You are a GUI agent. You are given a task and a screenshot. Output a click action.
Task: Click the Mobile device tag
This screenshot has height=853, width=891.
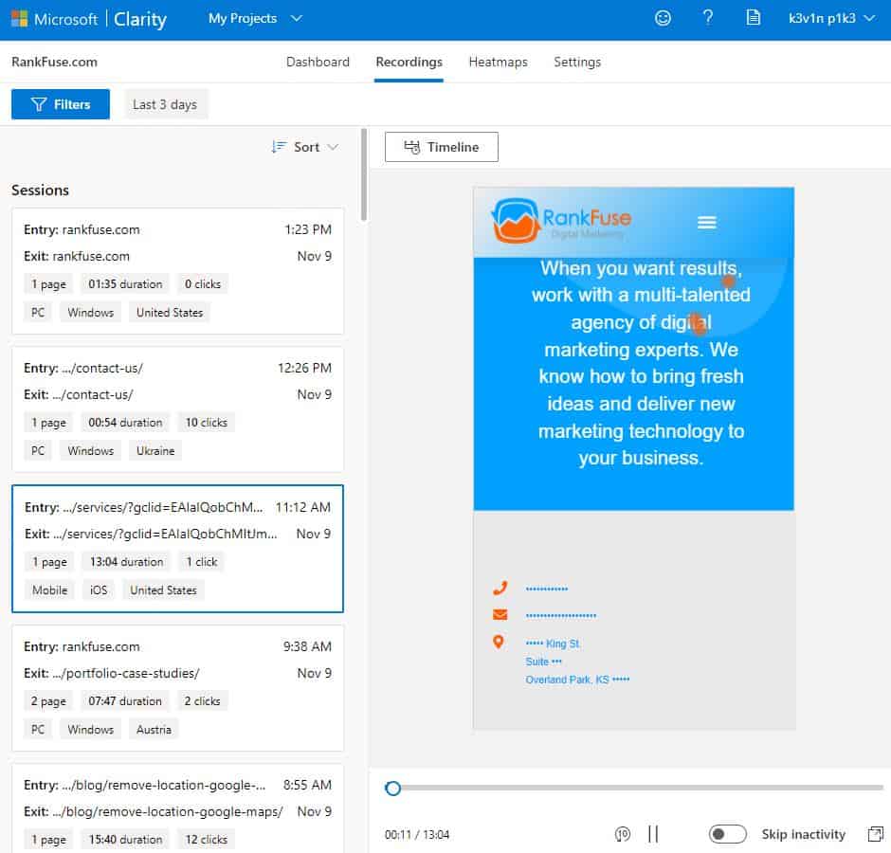click(49, 590)
